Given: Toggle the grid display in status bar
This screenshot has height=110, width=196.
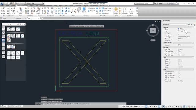Looking at the screenshot, I should tap(140, 107).
